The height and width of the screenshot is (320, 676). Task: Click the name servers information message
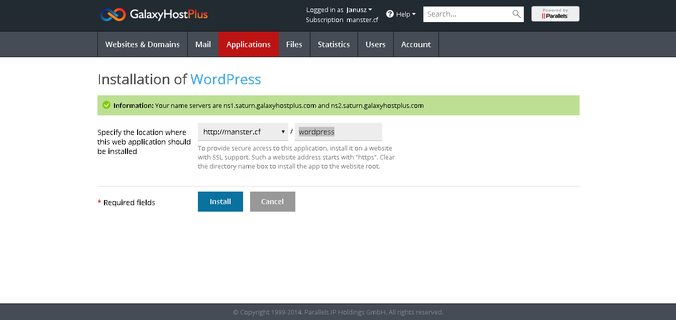point(339,105)
